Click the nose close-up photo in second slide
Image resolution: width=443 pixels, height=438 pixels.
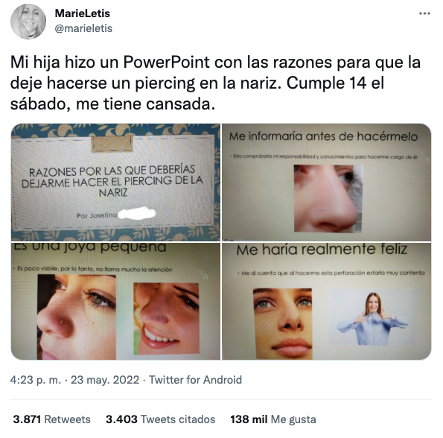pyautogui.click(x=328, y=198)
